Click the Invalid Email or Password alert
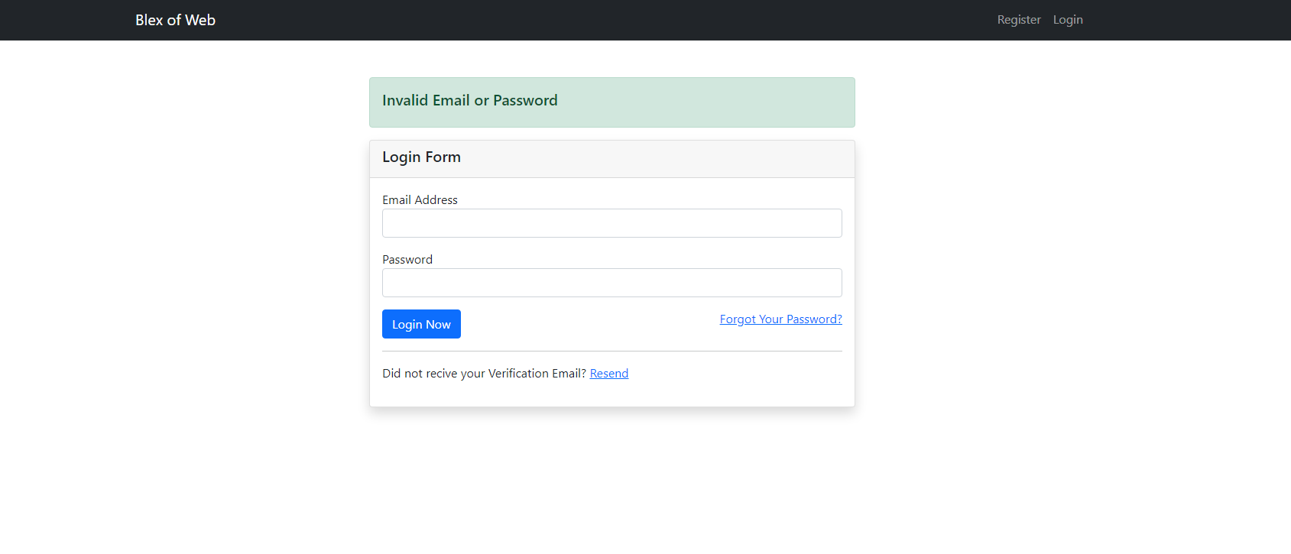1291x554 pixels. 611,102
